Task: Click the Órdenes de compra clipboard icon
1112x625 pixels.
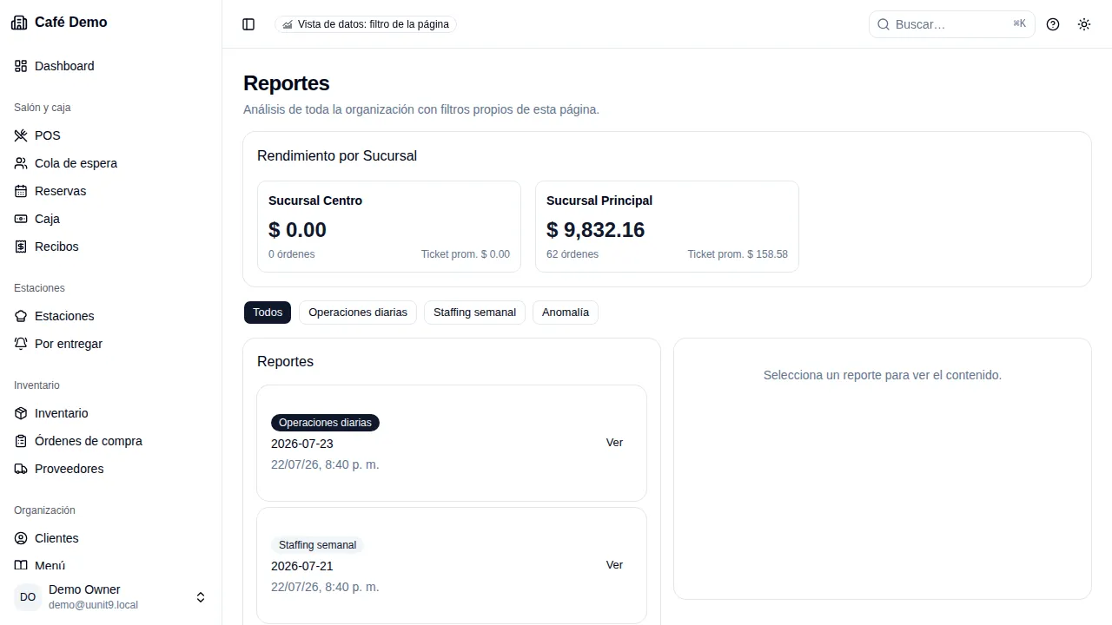Action: click(x=21, y=441)
